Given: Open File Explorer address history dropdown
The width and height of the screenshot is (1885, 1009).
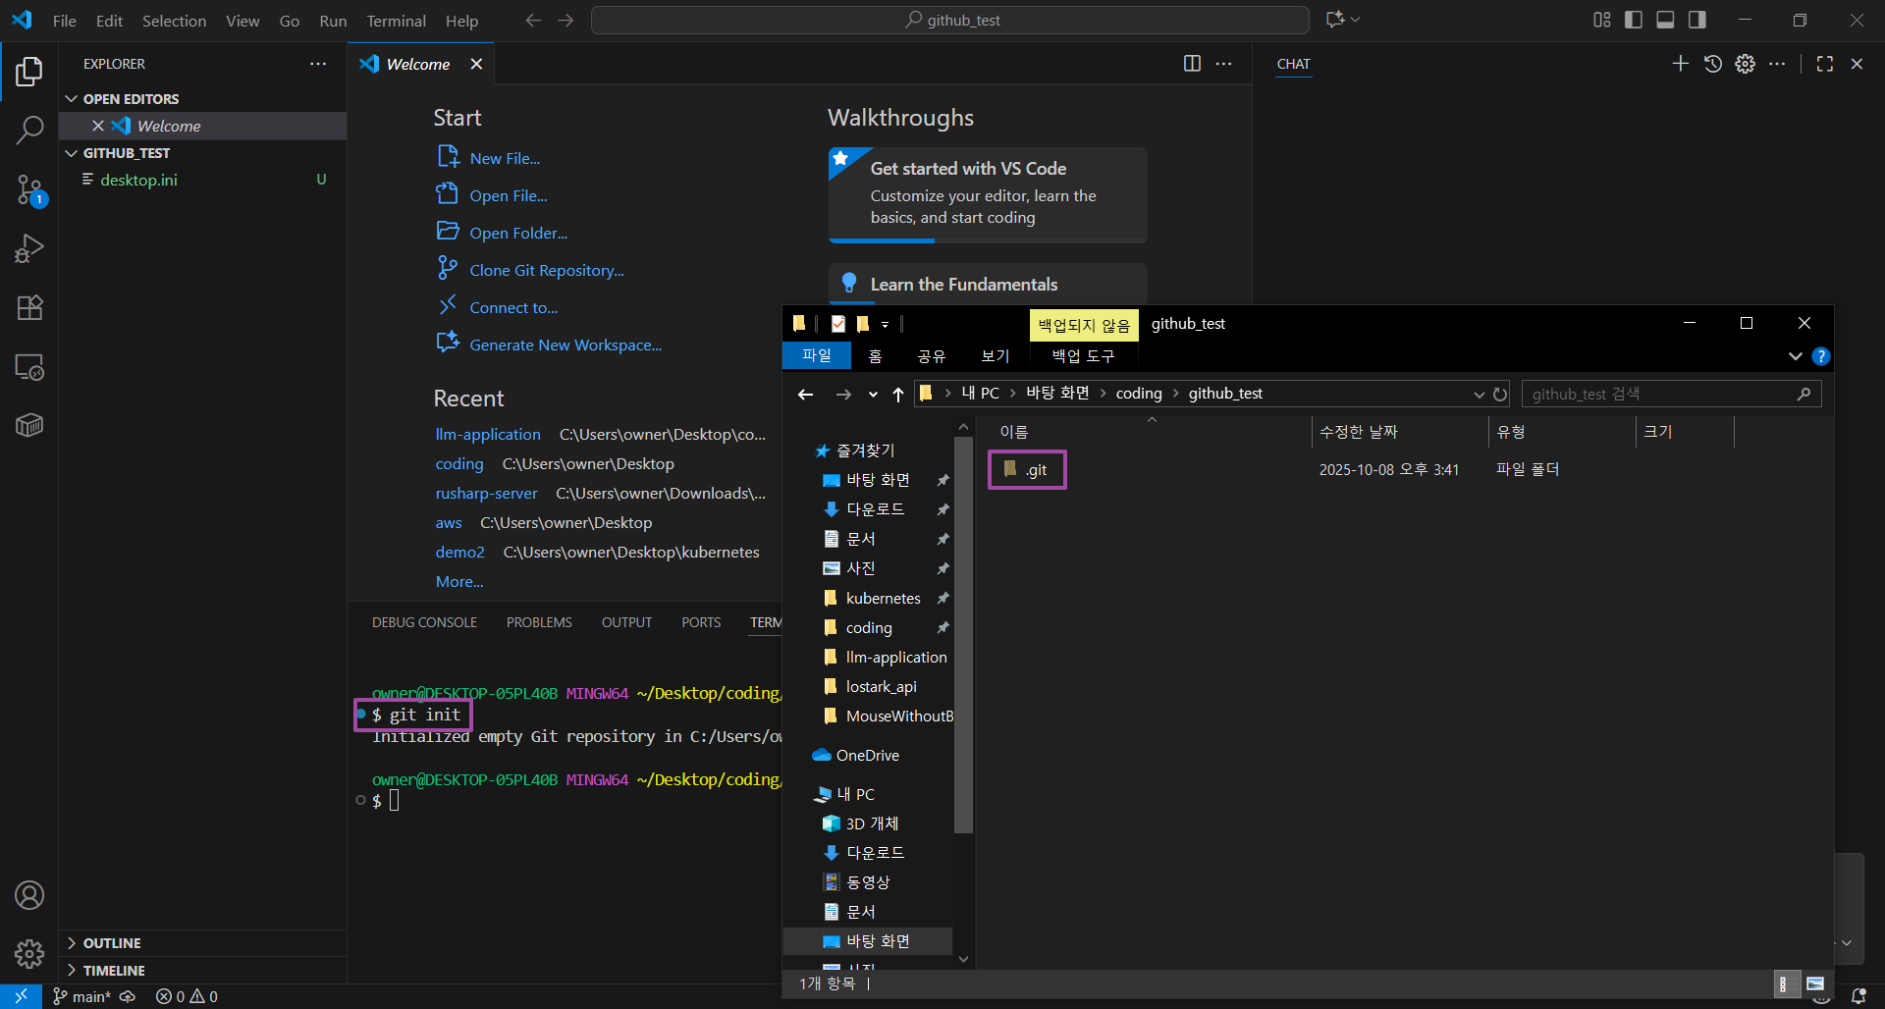Looking at the screenshot, I should 1479,395.
